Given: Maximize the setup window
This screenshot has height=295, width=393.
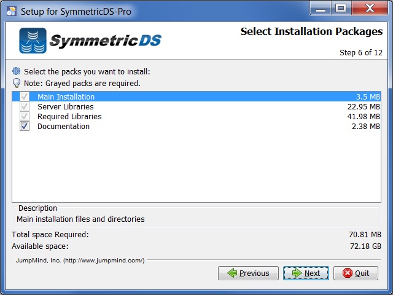Looking at the screenshot, I should tap(341, 9).
